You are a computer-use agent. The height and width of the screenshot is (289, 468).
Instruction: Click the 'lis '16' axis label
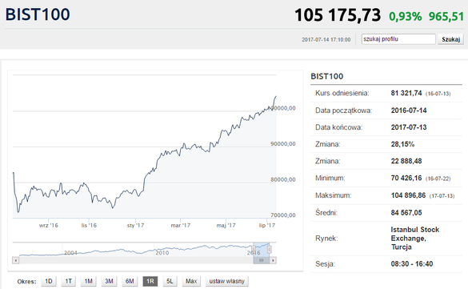click(89, 226)
